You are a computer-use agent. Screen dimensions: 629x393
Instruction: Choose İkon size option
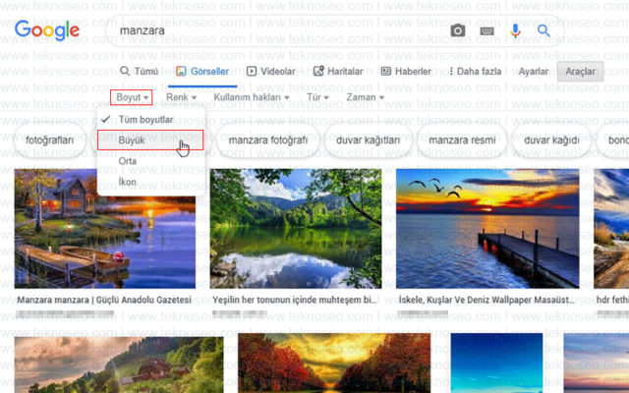click(x=150, y=182)
